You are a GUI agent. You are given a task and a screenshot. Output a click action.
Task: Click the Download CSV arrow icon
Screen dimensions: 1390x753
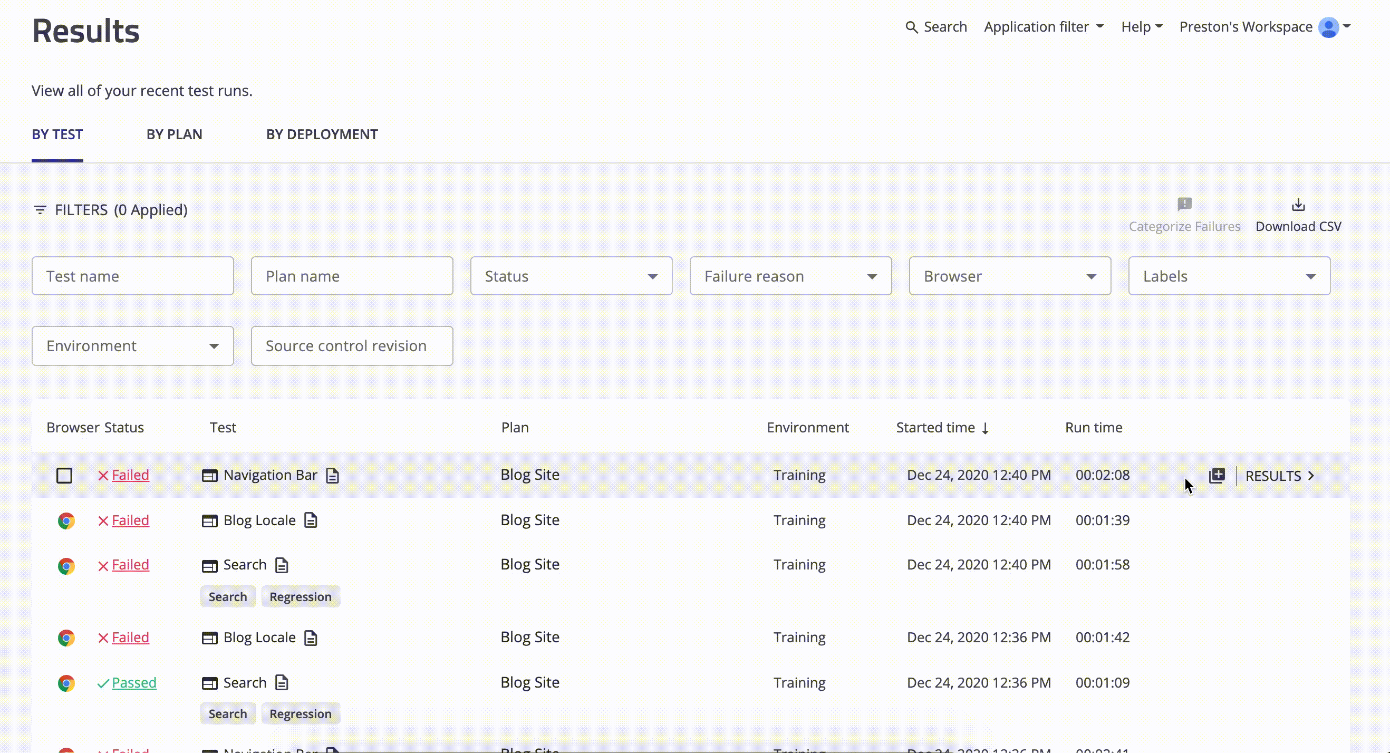click(x=1298, y=205)
